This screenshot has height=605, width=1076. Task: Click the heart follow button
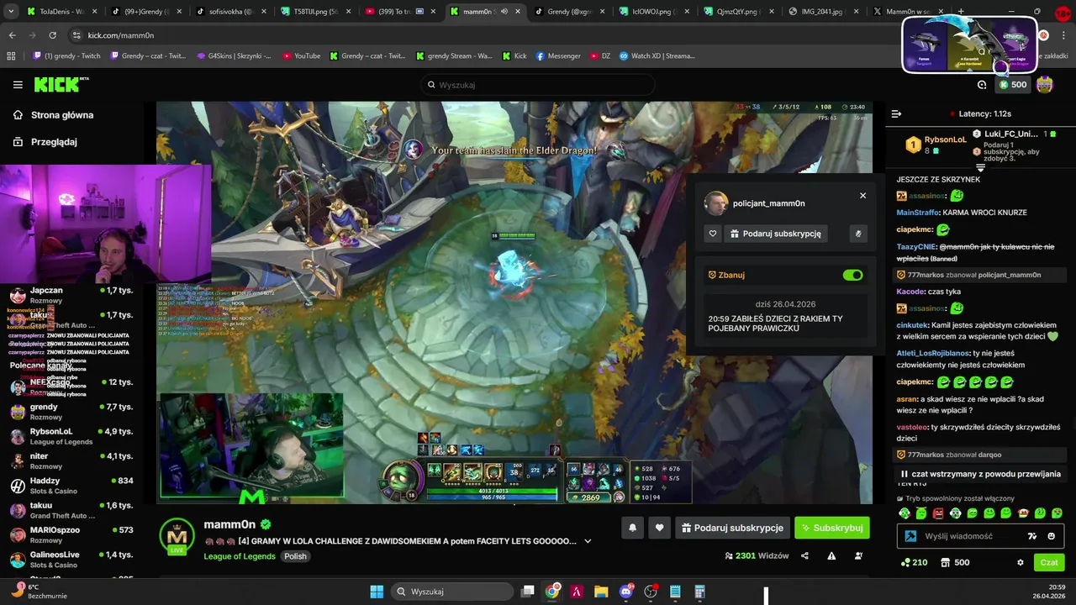tap(659, 528)
